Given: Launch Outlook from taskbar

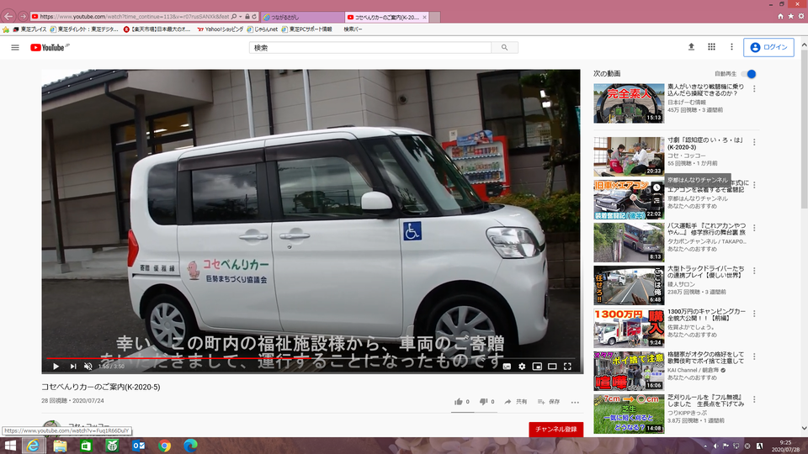Looking at the screenshot, I should 138,446.
